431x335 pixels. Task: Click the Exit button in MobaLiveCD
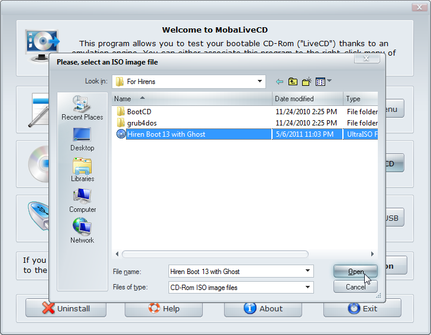coord(362,308)
